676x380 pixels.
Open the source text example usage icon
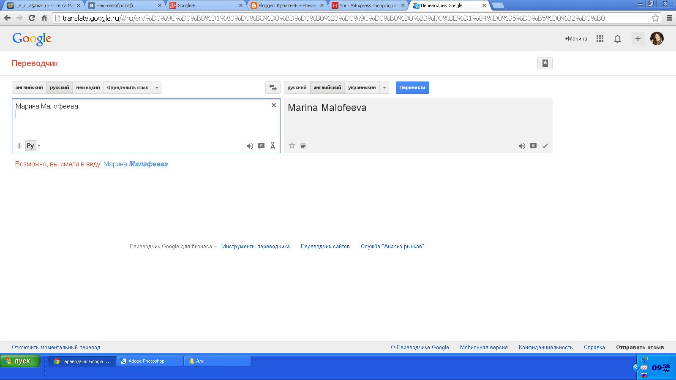click(x=262, y=146)
